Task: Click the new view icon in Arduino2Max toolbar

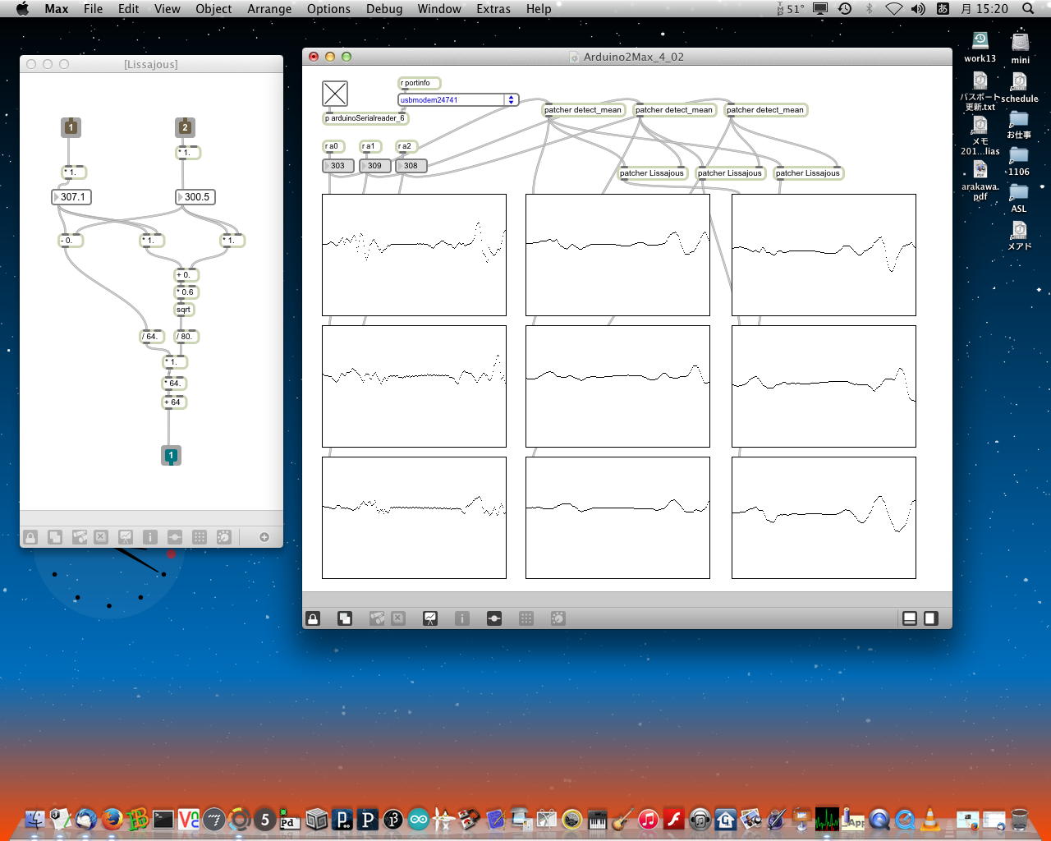Action: [345, 618]
